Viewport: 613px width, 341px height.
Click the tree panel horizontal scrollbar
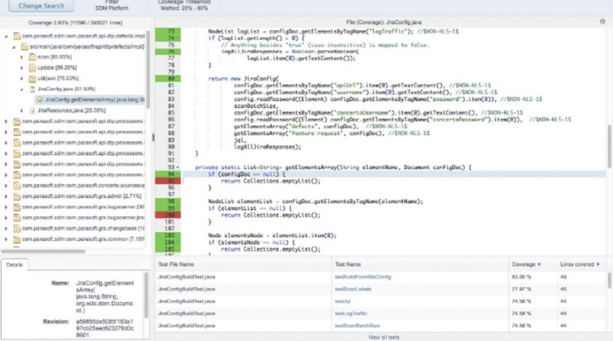(43, 251)
